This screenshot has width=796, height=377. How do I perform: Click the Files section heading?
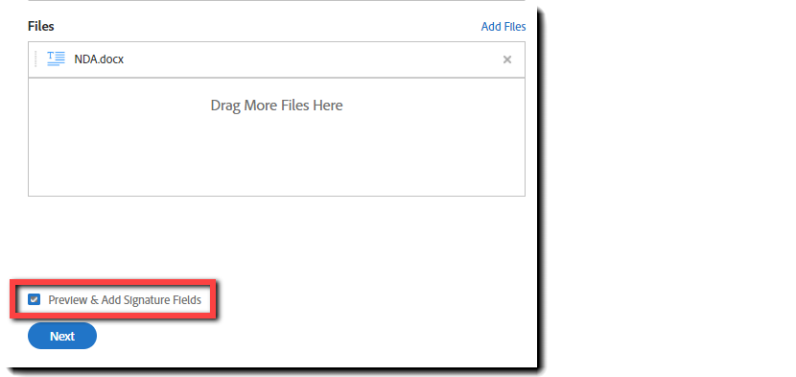pyautogui.click(x=41, y=26)
